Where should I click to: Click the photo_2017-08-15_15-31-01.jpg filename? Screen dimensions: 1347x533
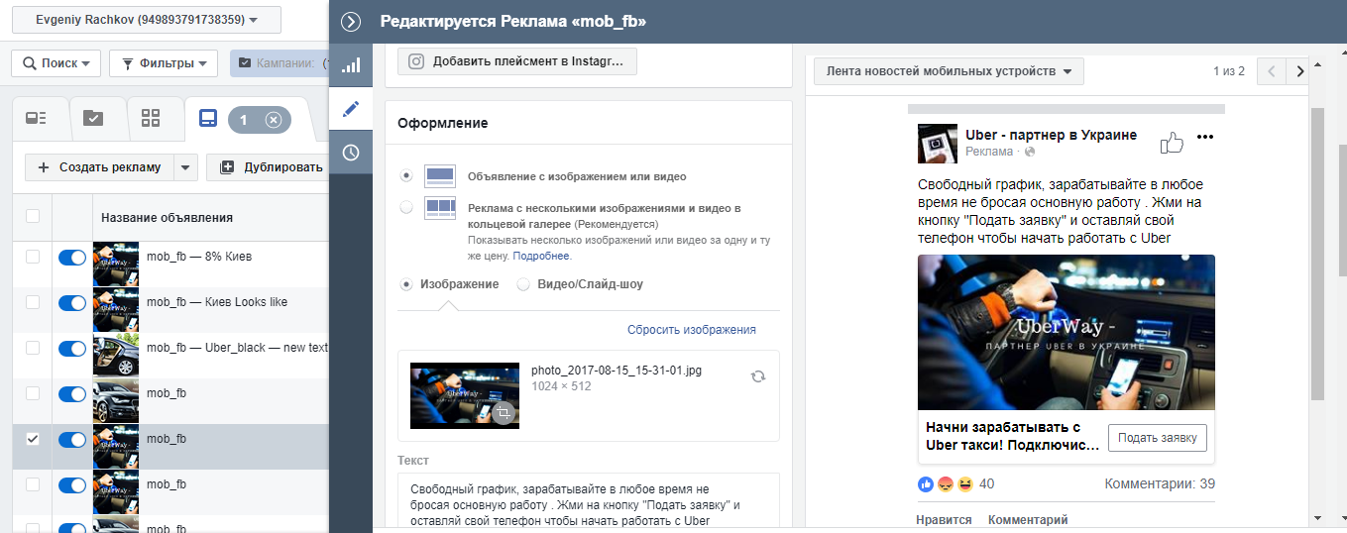click(x=617, y=371)
